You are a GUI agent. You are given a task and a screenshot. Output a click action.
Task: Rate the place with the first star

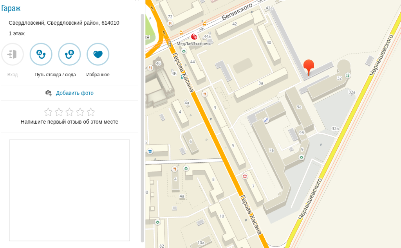click(48, 112)
